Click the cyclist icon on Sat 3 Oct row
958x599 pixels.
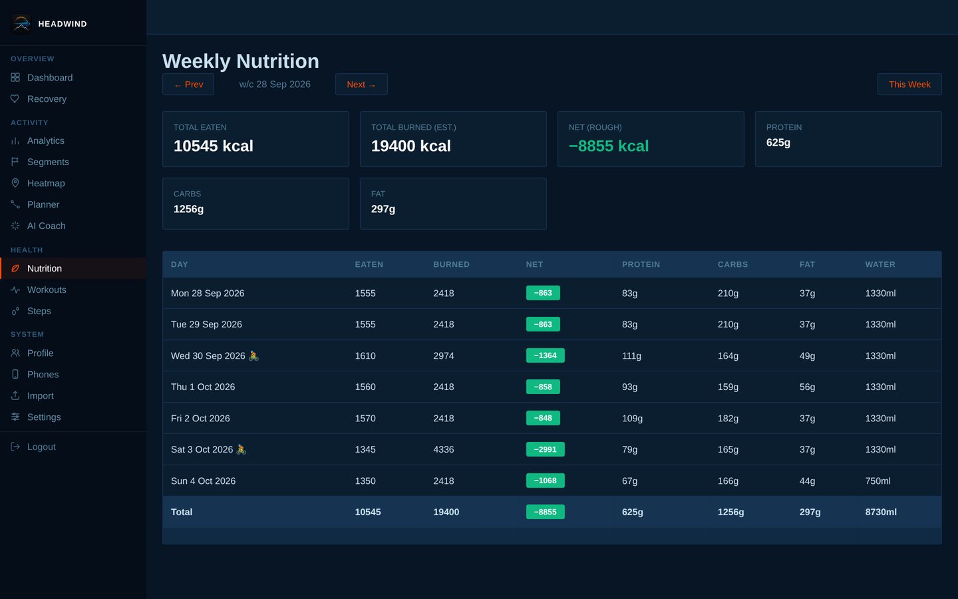pos(241,450)
